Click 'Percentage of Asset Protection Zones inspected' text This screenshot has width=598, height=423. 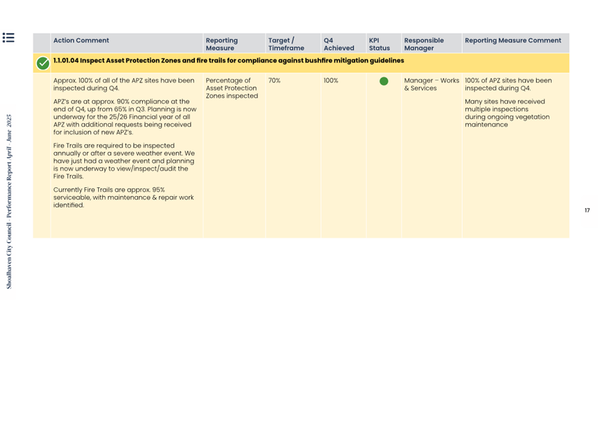coord(231,88)
